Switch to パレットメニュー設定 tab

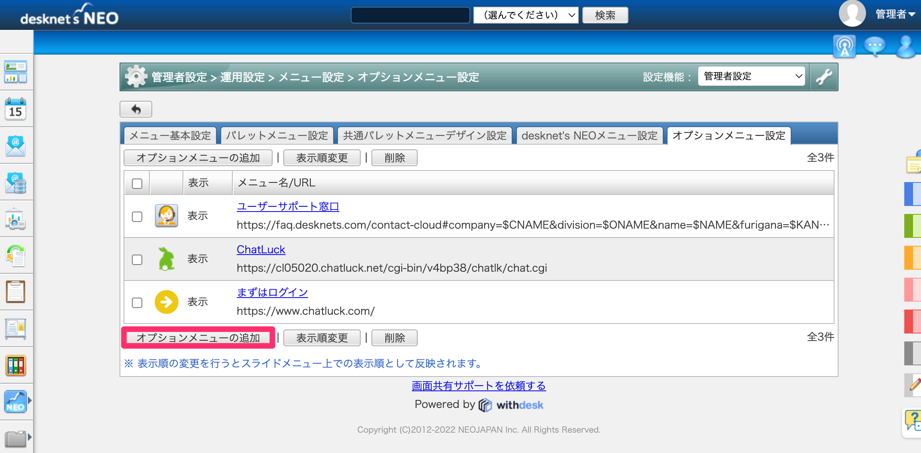277,135
